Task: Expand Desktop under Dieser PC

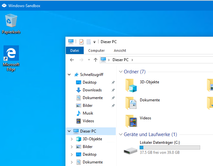Action: pos(72,154)
